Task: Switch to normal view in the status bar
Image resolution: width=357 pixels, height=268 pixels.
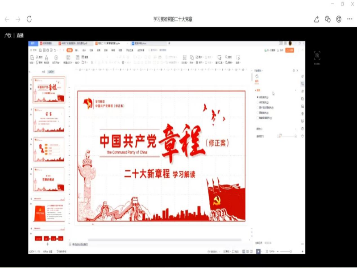Action: coord(244,251)
